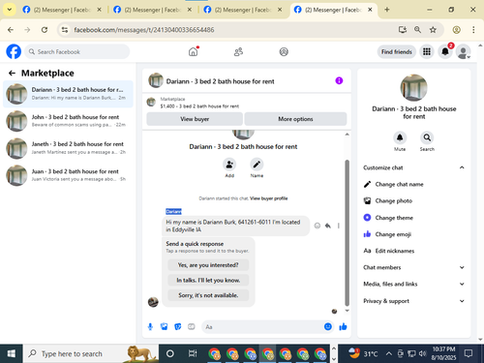Open Task View on the taskbar
This screenshot has height=363, width=484.
[193, 353]
